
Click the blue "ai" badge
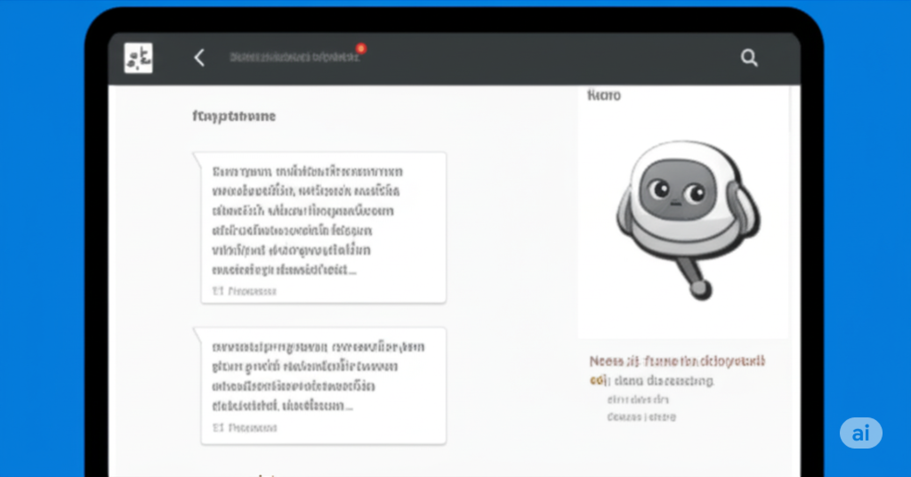[861, 433]
